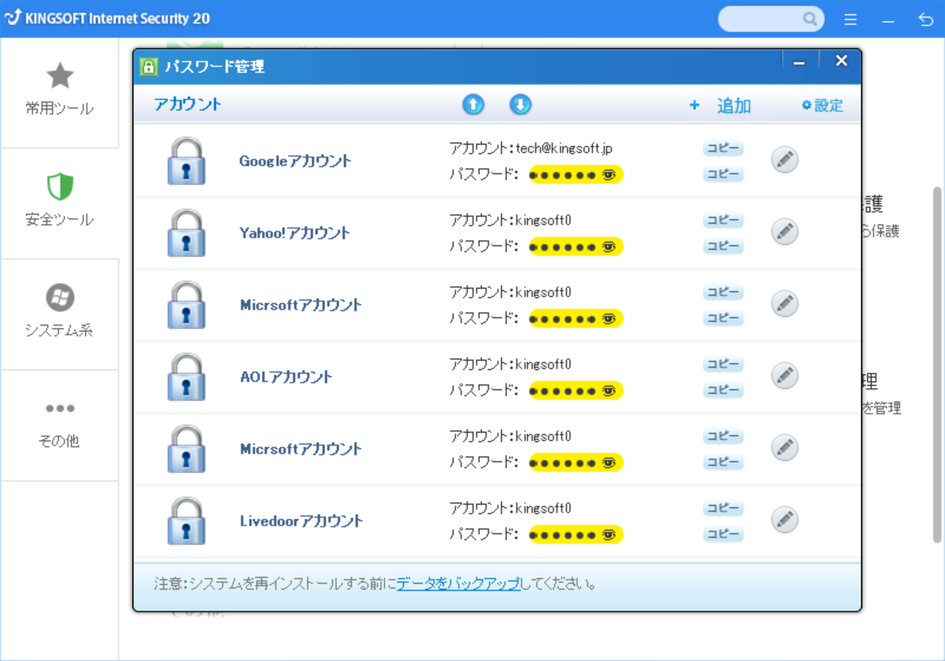Viewport: 945px width, 661px height.
Task: Click the search field in KINGSOFT title bar
Action: click(771, 19)
